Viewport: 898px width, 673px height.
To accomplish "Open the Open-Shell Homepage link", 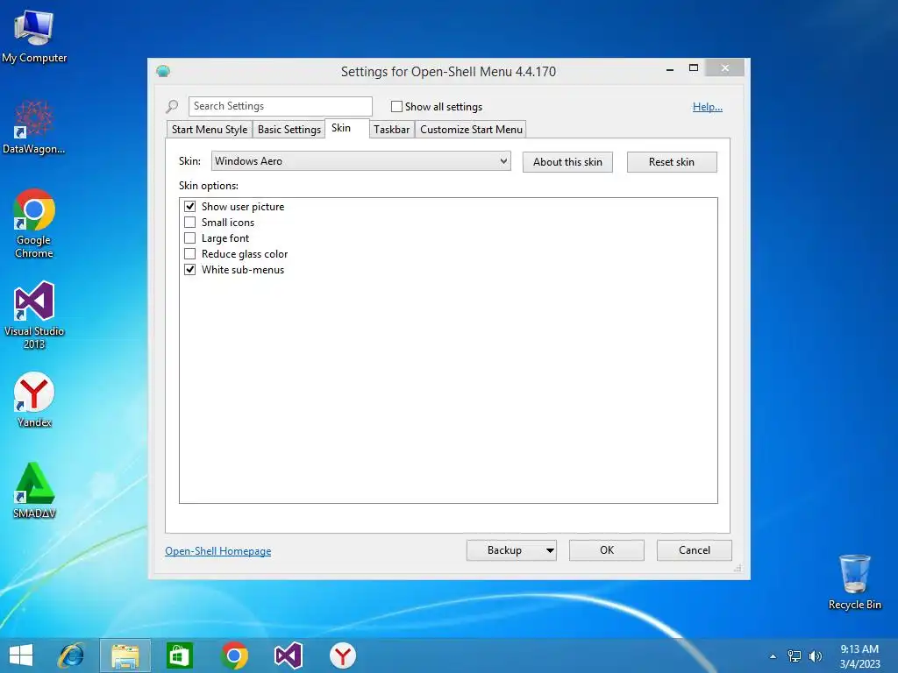I will [218, 551].
